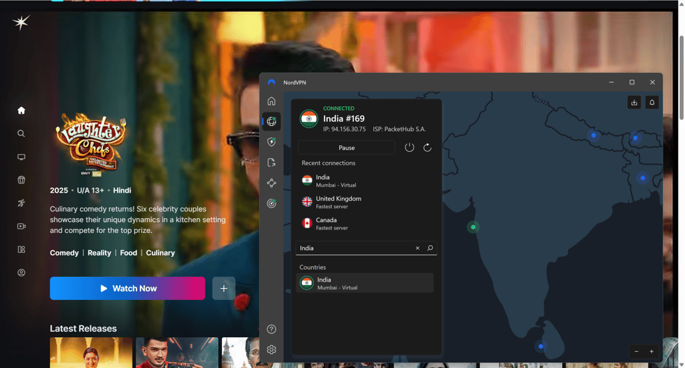This screenshot has width=685, height=368.
Task: Zoom out the map with minus
Action: pos(637,351)
